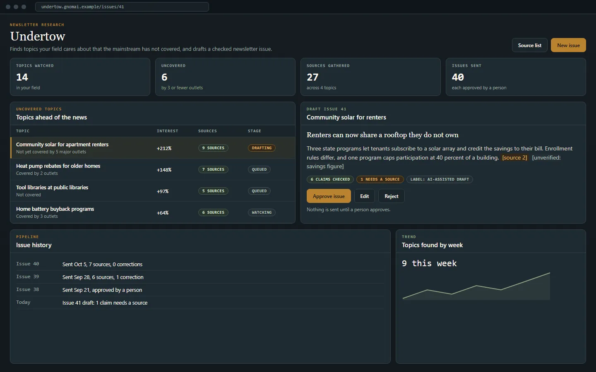
Task: Select Home battery buyback programs topic
Action: (x=153, y=212)
